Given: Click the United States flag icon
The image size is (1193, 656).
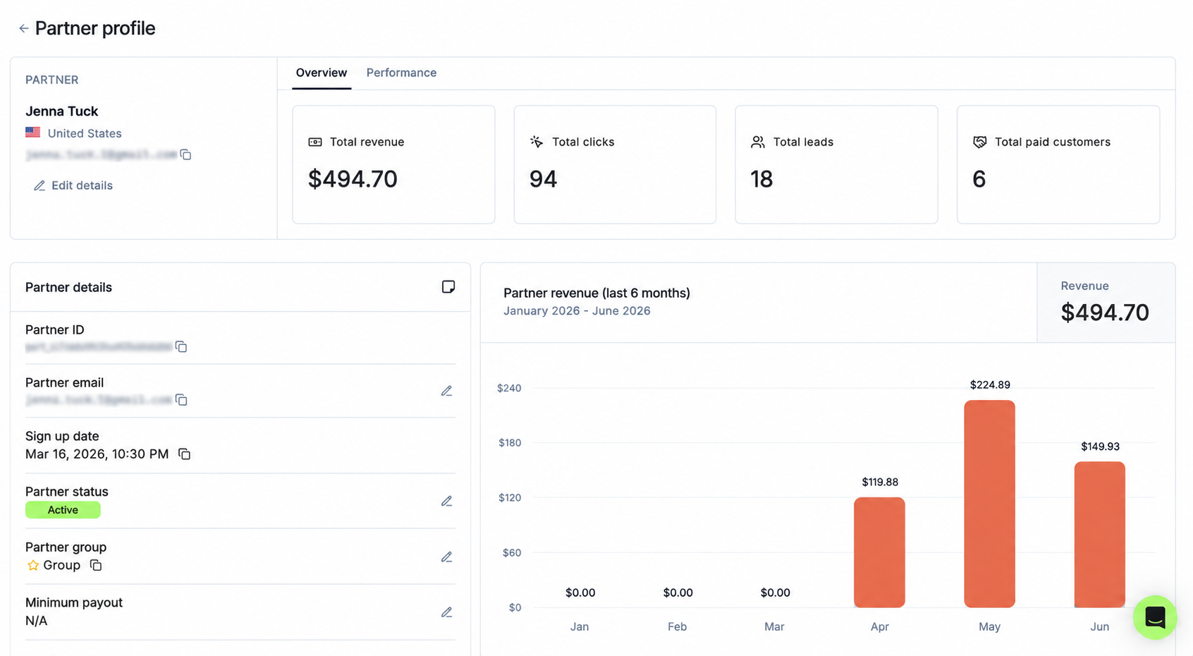Looking at the screenshot, I should pos(32,132).
